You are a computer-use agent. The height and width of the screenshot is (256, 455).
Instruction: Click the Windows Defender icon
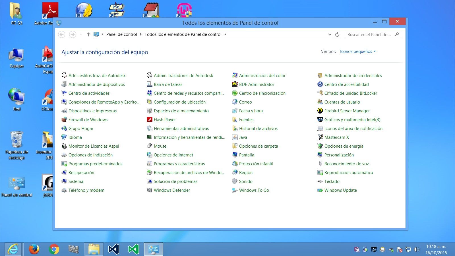pyautogui.click(x=150, y=190)
